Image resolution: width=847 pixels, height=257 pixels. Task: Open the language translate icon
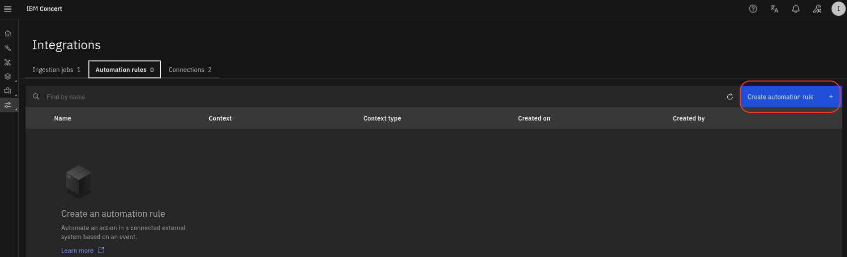click(774, 9)
